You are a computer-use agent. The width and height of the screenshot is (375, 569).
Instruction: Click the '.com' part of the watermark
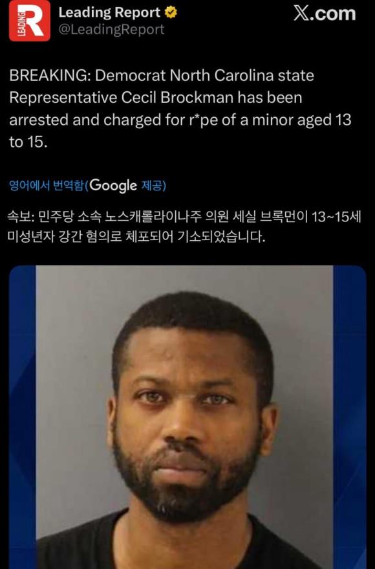332,14
